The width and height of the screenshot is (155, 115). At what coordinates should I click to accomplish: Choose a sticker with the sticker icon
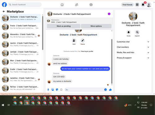point(57,90)
